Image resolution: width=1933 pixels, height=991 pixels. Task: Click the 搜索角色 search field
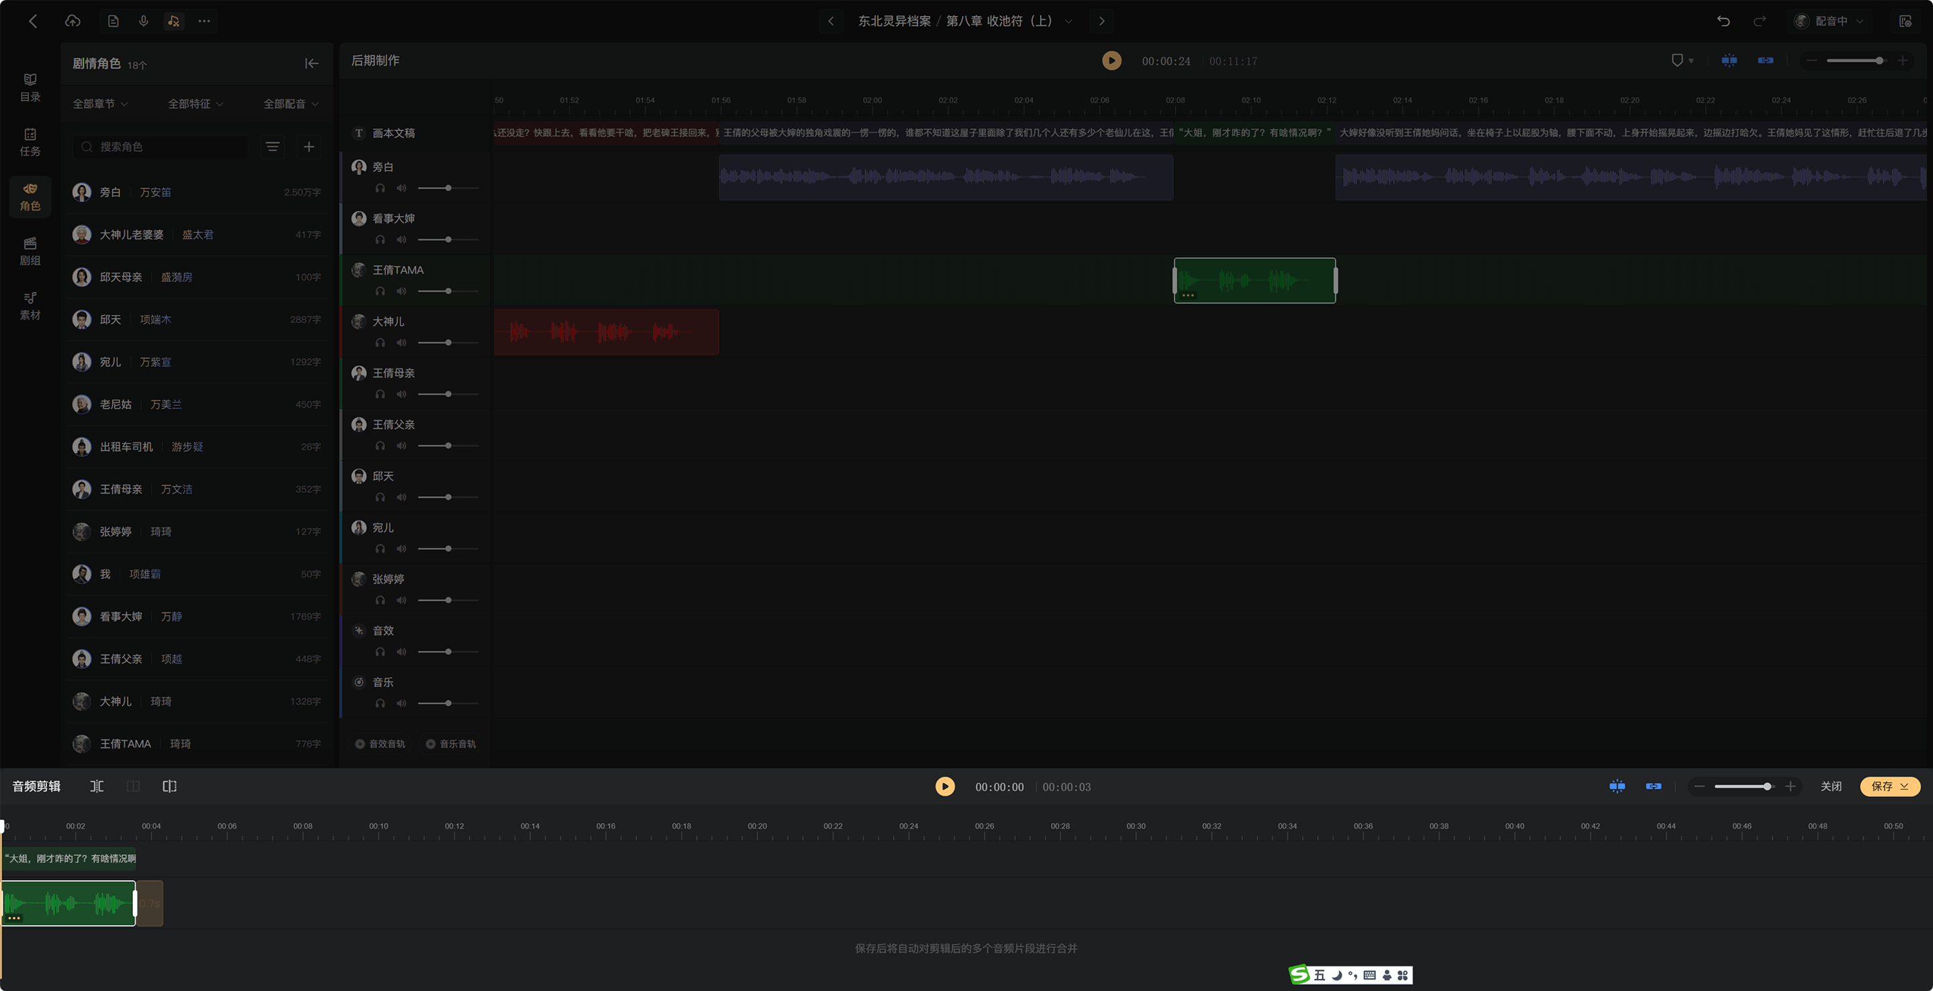click(160, 147)
